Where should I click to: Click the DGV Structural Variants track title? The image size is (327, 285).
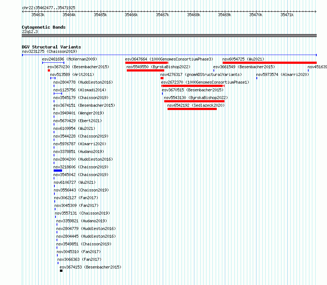(51, 47)
